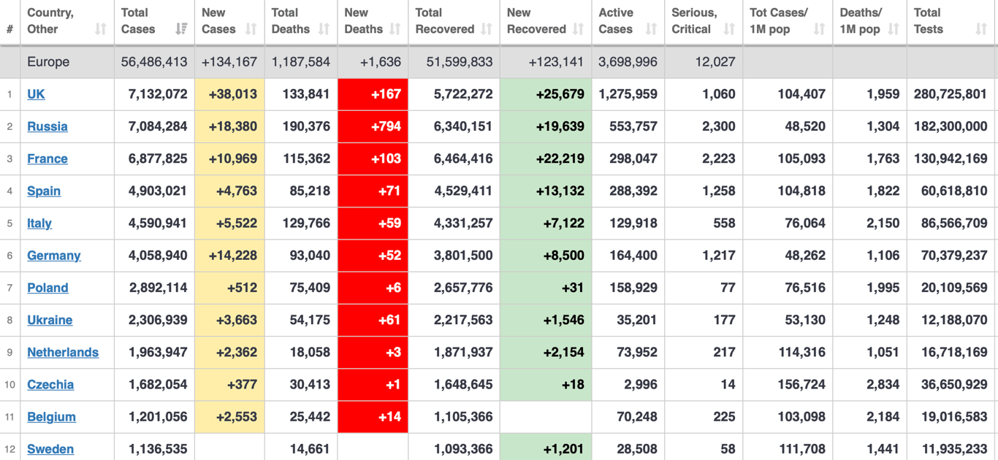998x460 pixels.
Task: Click the Active Cases sort arrows
Action: point(652,29)
